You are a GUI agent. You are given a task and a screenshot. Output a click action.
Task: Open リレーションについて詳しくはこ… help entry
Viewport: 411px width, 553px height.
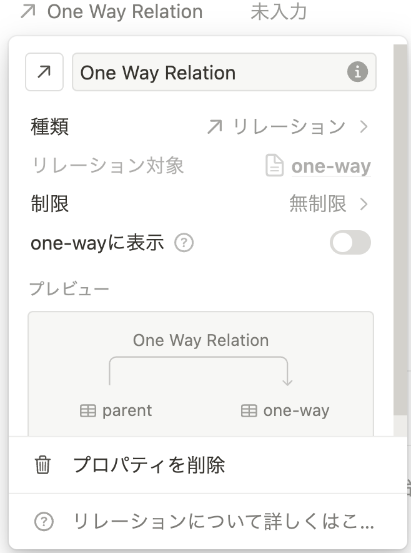[208, 521]
